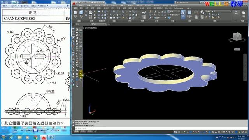Open Google Chrome from the taskbar

point(35,137)
